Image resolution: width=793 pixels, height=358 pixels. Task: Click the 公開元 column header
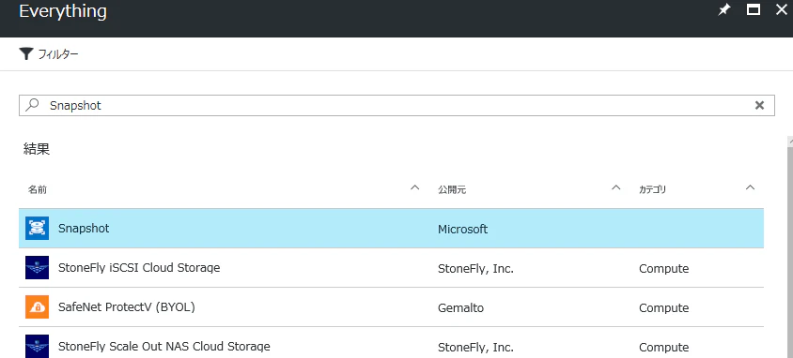pyautogui.click(x=452, y=190)
